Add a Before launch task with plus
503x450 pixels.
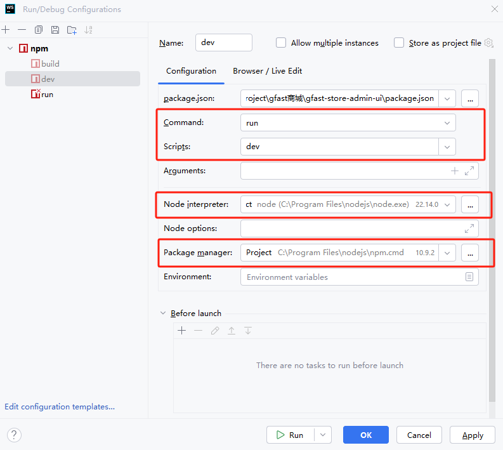(181, 331)
